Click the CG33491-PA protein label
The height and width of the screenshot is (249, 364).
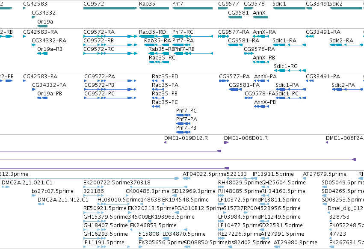click(323, 77)
